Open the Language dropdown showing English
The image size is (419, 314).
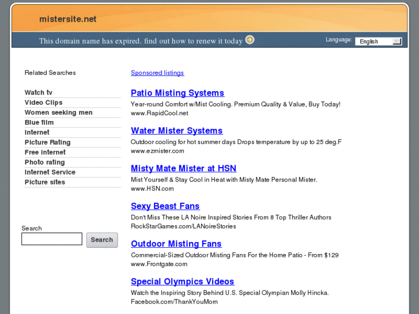tap(379, 41)
